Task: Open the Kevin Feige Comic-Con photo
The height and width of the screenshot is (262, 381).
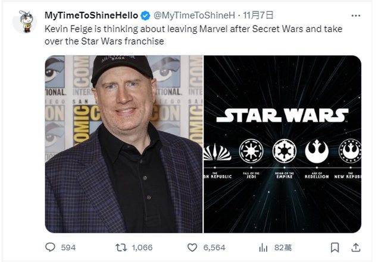Action: (x=124, y=144)
